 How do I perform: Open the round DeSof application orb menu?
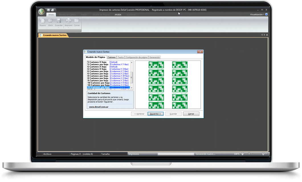click(41, 12)
